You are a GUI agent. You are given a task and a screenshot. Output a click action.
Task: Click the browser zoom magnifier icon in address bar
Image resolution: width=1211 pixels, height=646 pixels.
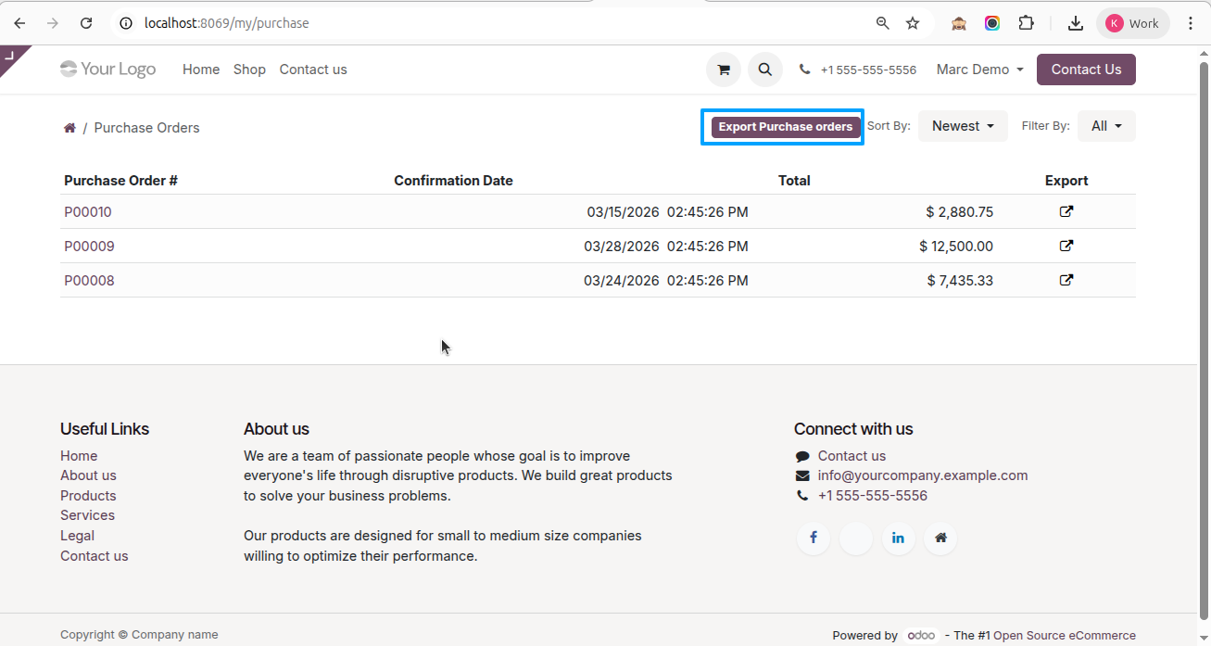(x=883, y=23)
